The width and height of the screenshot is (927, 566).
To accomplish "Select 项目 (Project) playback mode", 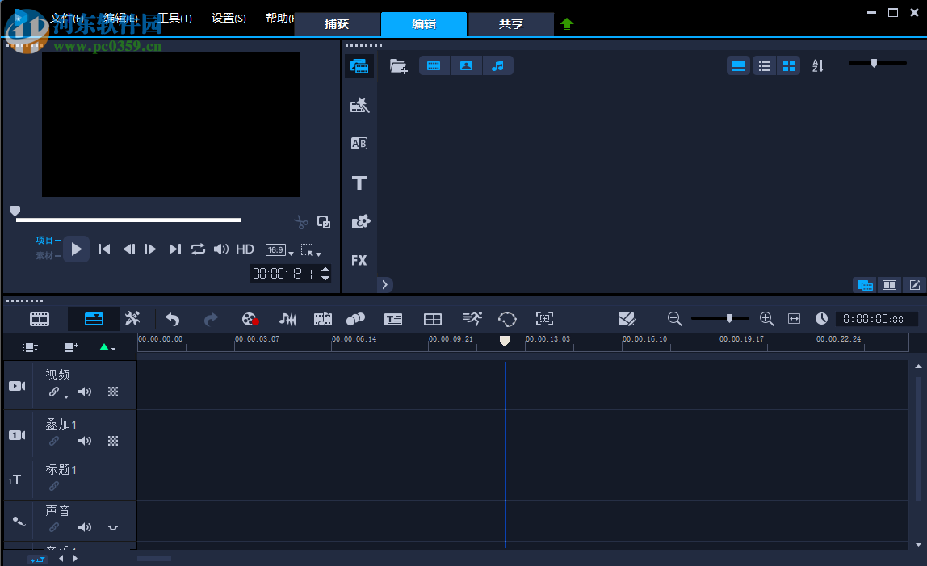I will pos(48,240).
